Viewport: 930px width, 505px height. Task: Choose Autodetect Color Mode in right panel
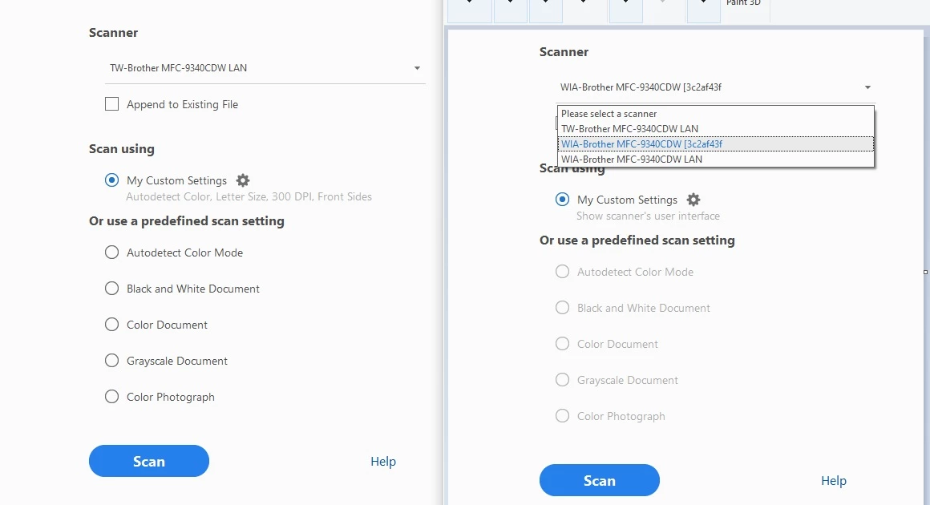pos(562,272)
